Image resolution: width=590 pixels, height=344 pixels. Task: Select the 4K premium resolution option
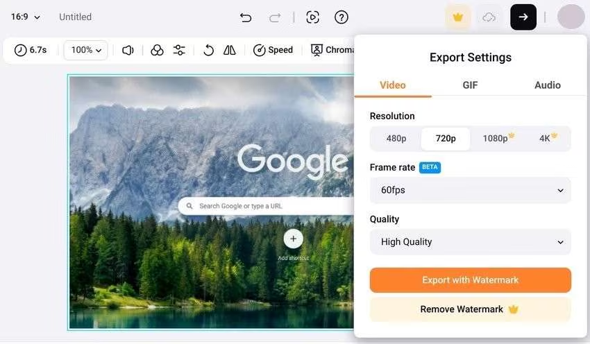click(546, 139)
